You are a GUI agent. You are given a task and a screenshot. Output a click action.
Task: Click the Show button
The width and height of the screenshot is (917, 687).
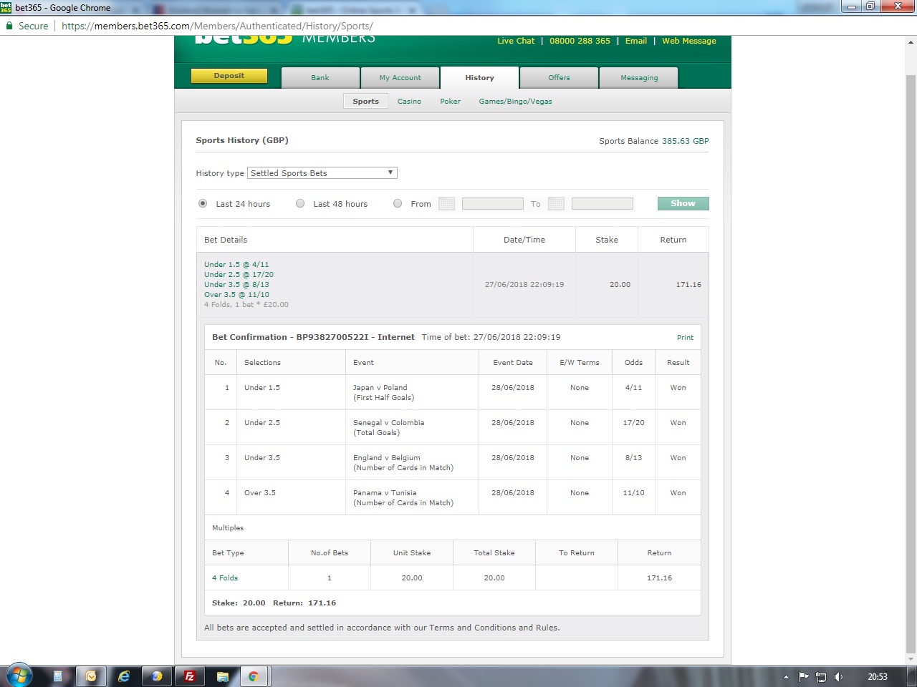(683, 204)
